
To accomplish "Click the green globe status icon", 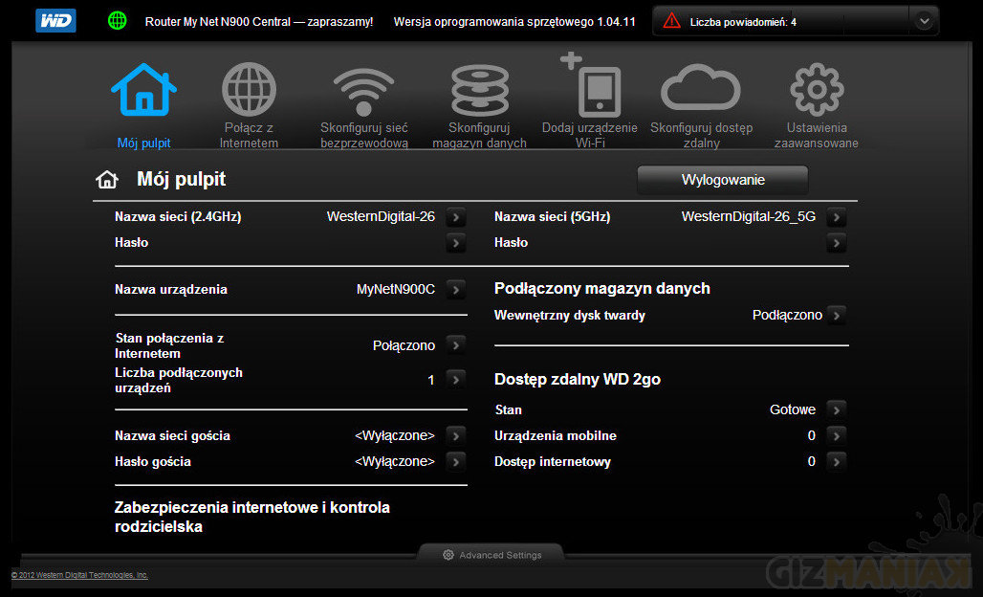I will [118, 20].
